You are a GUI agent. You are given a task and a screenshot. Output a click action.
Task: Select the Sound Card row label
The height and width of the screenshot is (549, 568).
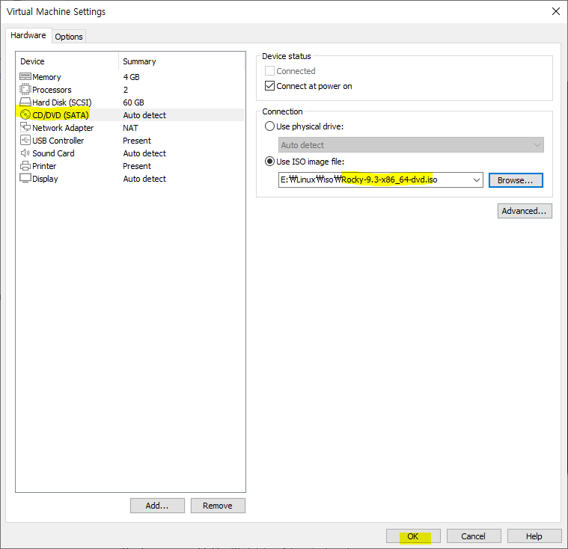click(53, 153)
